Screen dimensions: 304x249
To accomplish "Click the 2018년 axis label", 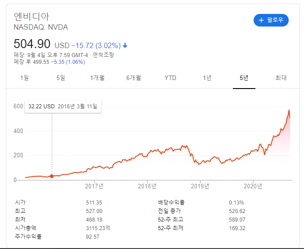I will [x=147, y=186].
